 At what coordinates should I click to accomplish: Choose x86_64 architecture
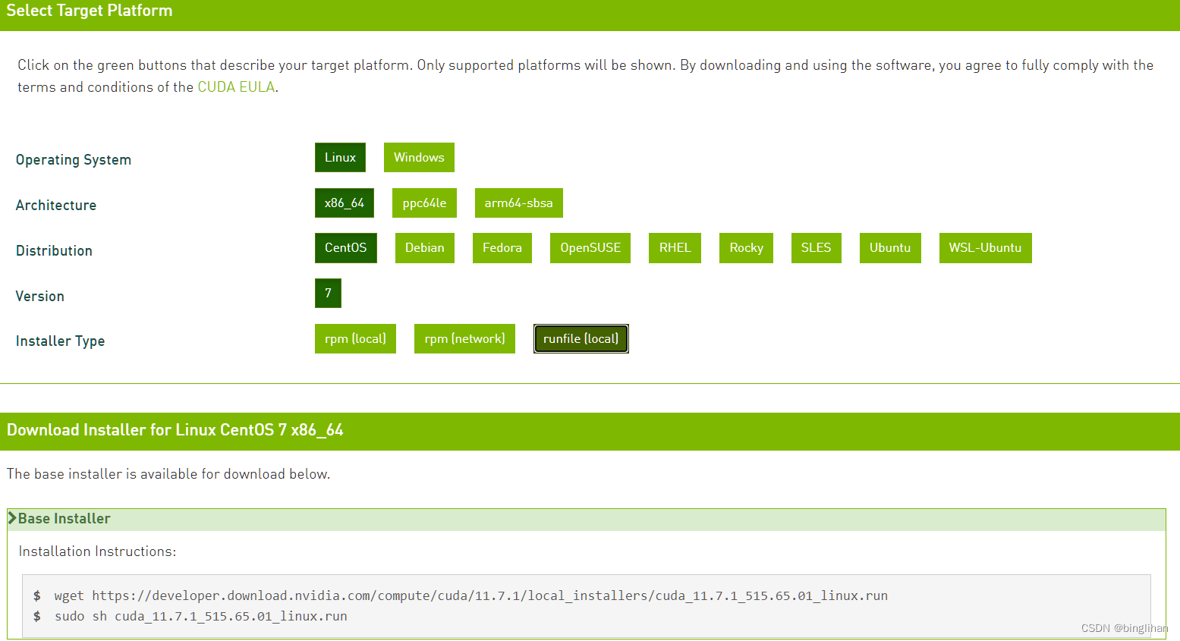pyautogui.click(x=345, y=203)
